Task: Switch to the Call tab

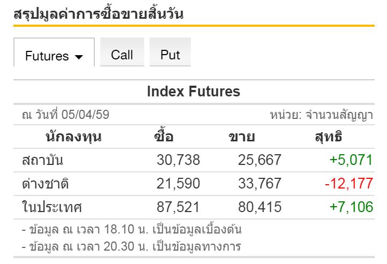Action: point(122,55)
